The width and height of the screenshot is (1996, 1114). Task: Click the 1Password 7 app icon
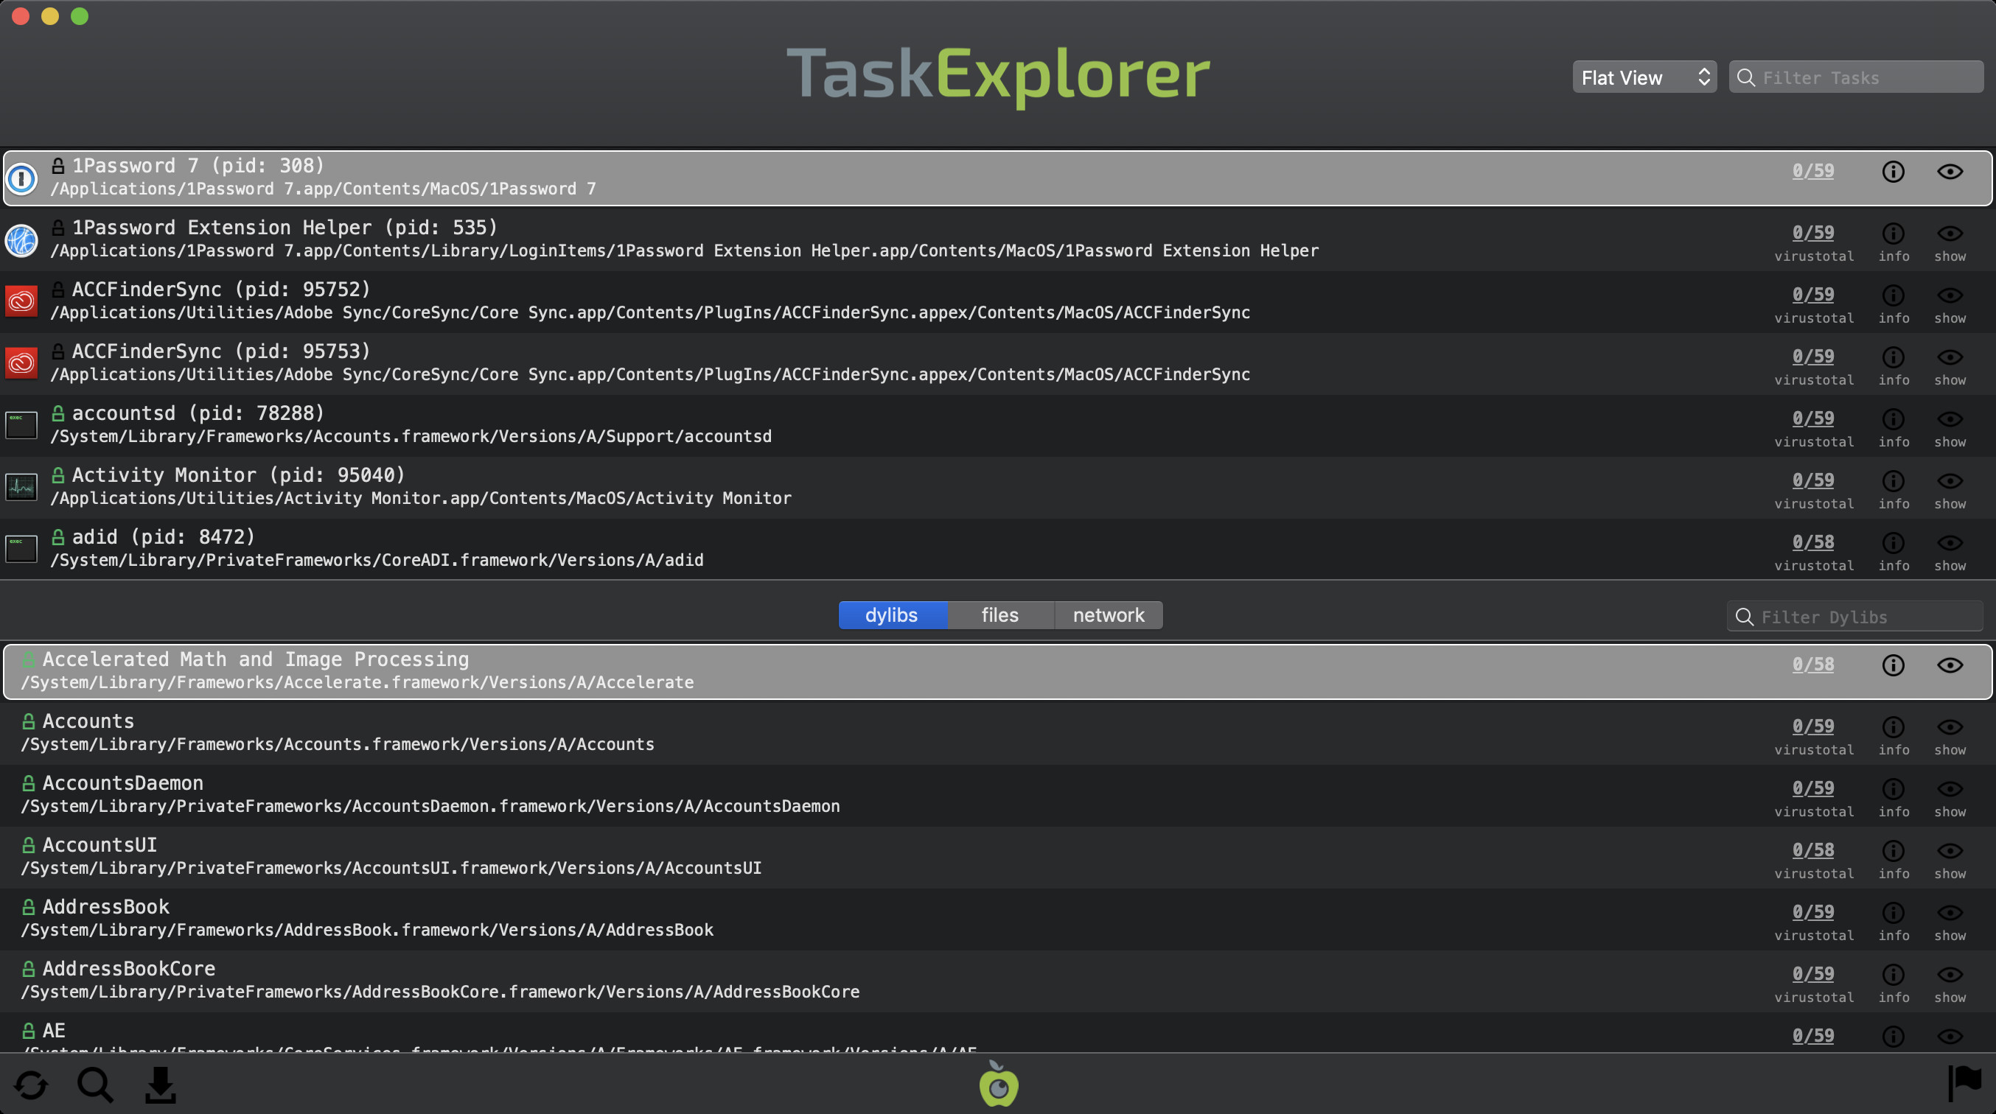[21, 178]
